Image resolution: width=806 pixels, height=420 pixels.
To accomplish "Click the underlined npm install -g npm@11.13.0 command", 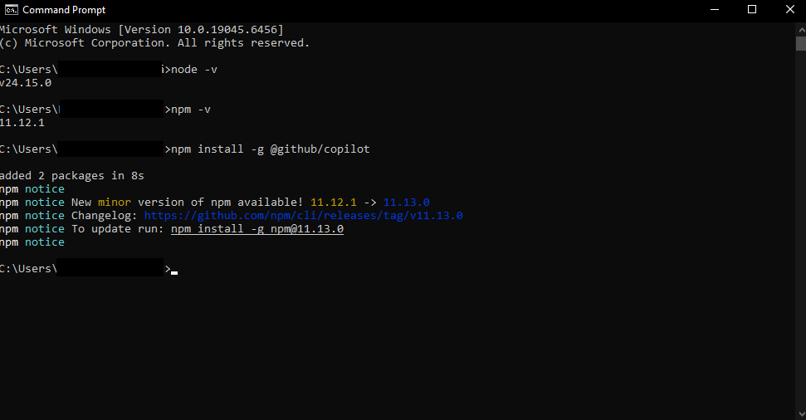I will pos(256,229).
